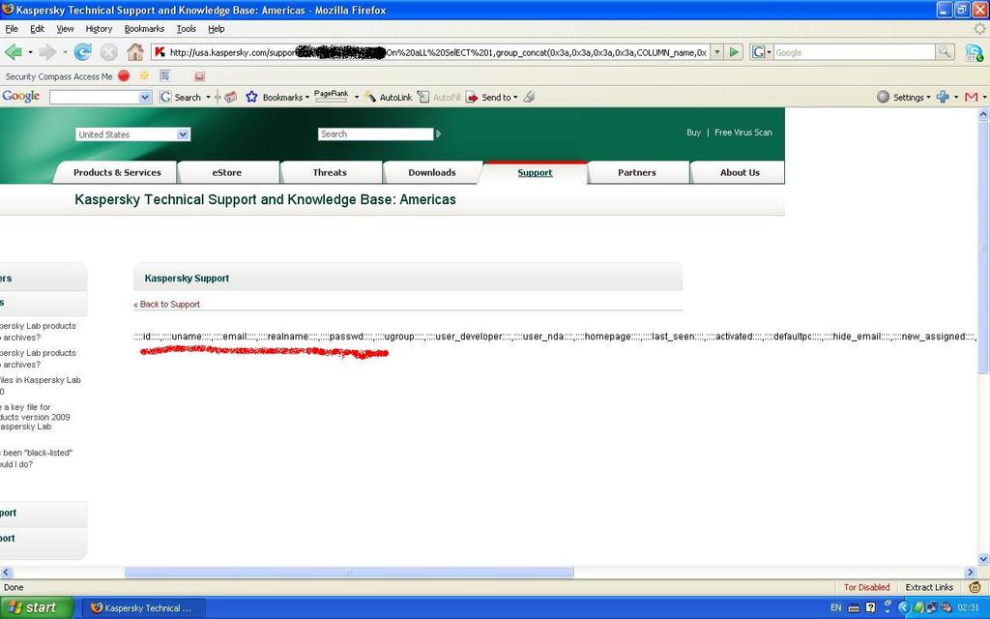Expand the Gmail icon dropdown arrow
990x619 pixels.
click(x=984, y=97)
